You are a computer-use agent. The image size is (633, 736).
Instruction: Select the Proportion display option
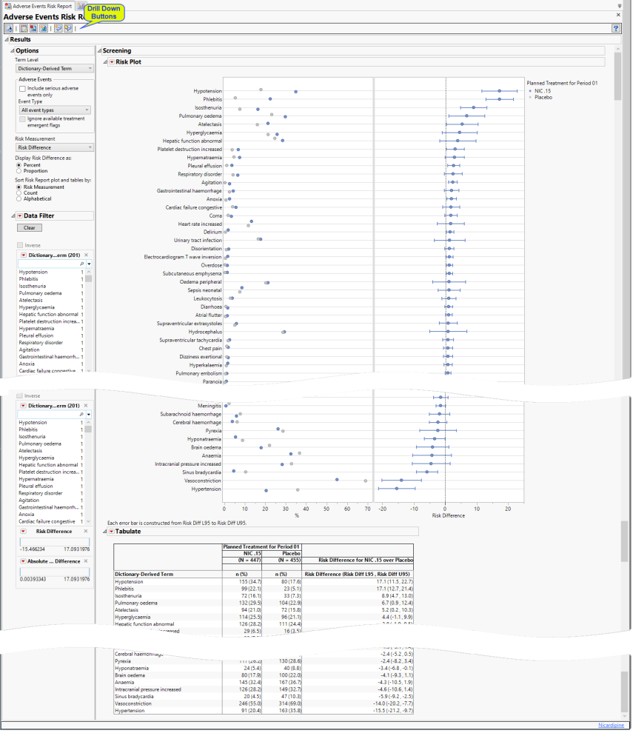point(19,171)
